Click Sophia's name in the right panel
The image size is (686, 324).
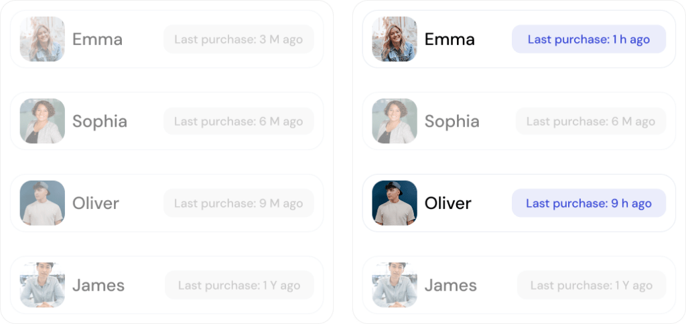[452, 122]
